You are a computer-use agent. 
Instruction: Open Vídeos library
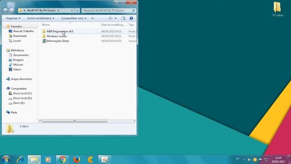point(17,70)
